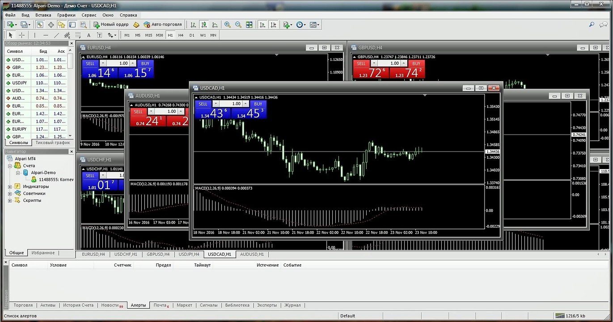Select the text A tool

pos(89,35)
